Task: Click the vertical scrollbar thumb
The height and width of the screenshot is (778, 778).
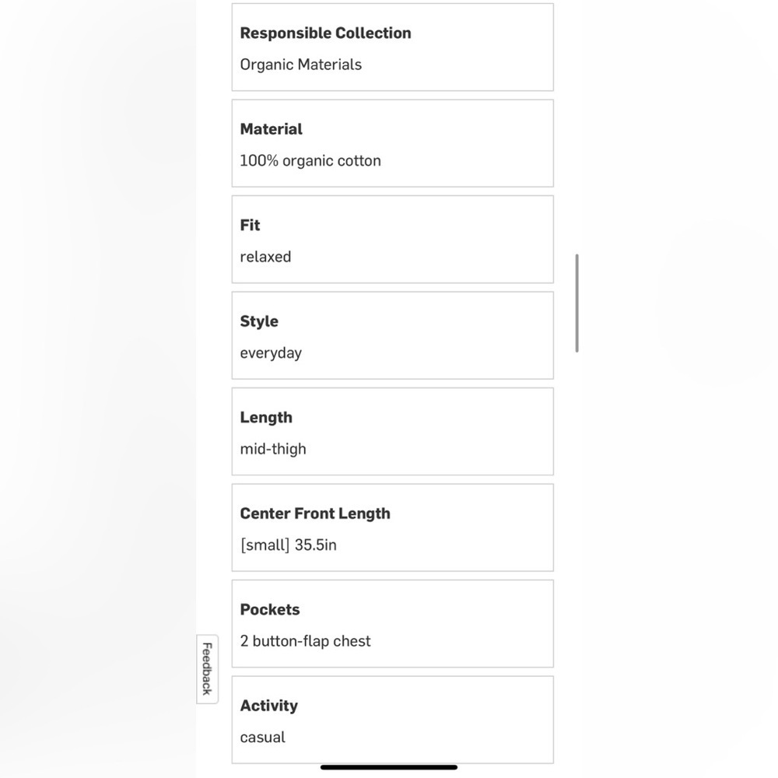Action: [x=576, y=303]
